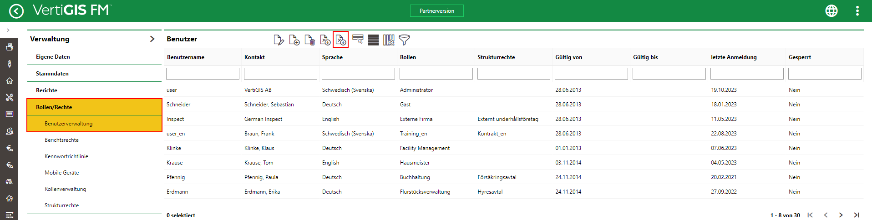Click the add new user icon
Screen dimensions: 872x220
294,40
